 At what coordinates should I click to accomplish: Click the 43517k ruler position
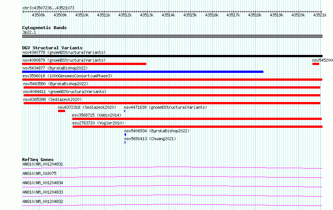pyautogui.click(x=233, y=15)
